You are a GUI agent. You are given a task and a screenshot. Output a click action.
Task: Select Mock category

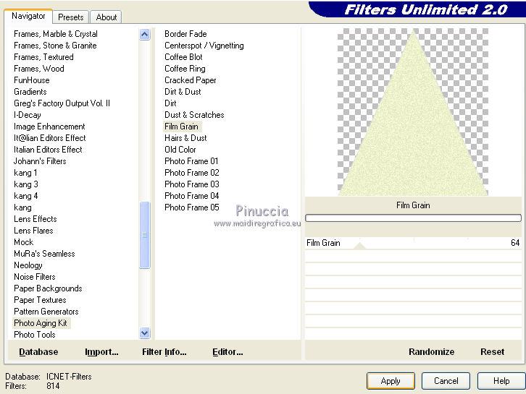pyautogui.click(x=23, y=242)
